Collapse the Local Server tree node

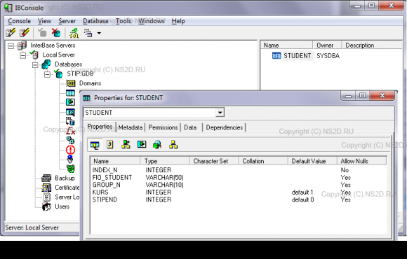[23, 55]
